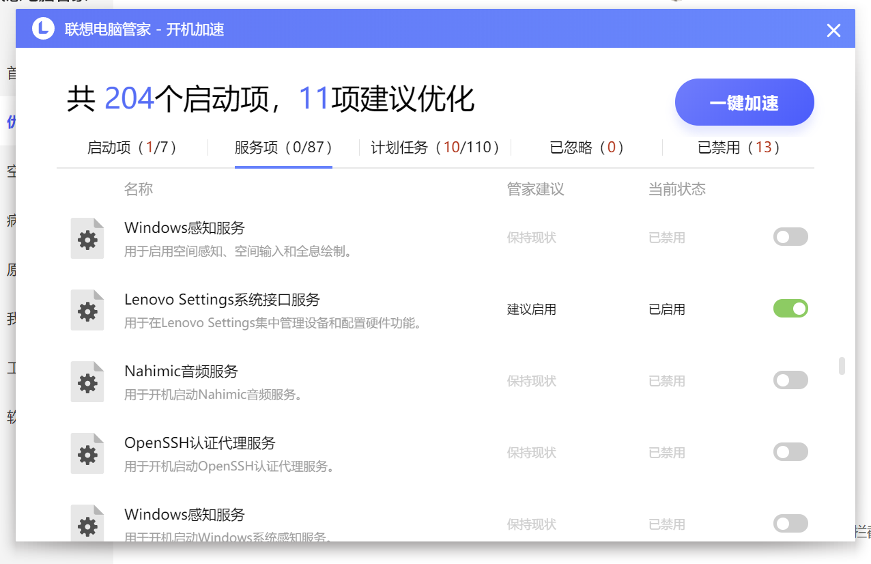Viewport: 871px width, 564px height.
Task: Click the 11项建议优化 heading text
Action: coord(387,99)
